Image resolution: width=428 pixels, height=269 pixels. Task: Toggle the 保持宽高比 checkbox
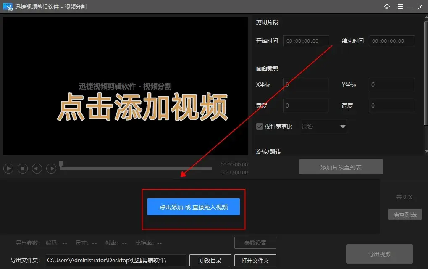pos(259,127)
